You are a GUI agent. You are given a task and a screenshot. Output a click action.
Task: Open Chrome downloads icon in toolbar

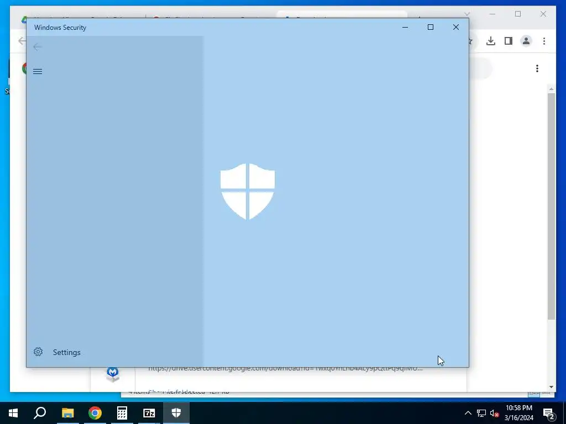pos(491,41)
